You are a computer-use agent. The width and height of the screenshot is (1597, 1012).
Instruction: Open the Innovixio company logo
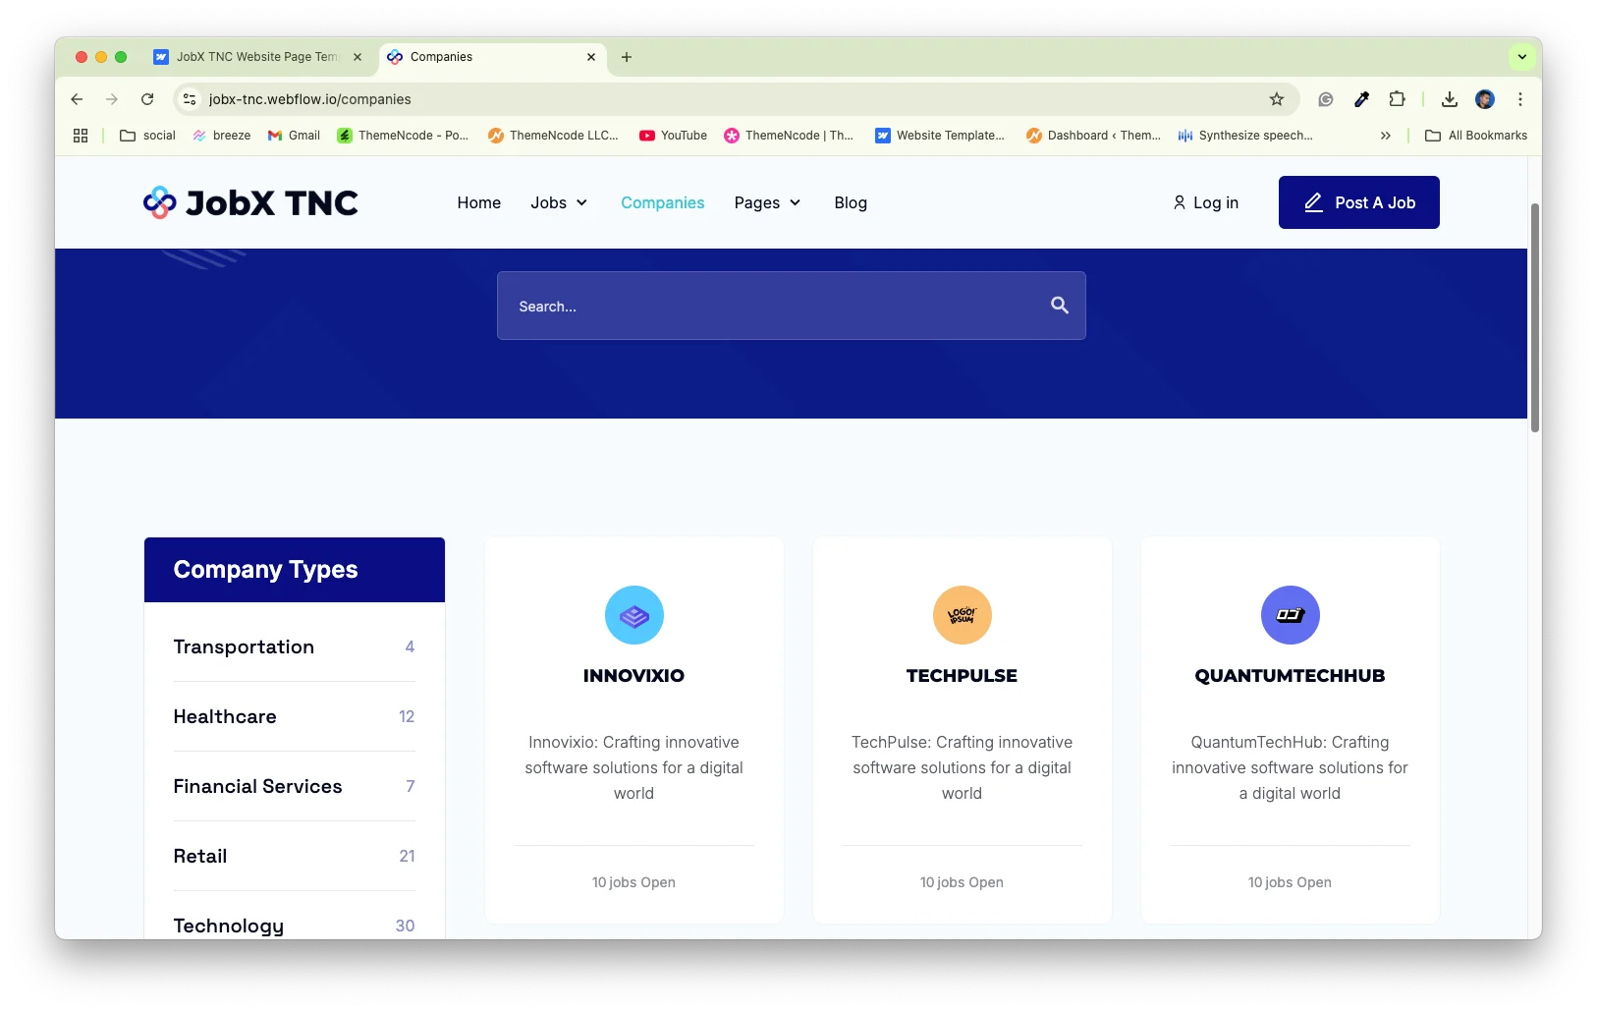[633, 615]
